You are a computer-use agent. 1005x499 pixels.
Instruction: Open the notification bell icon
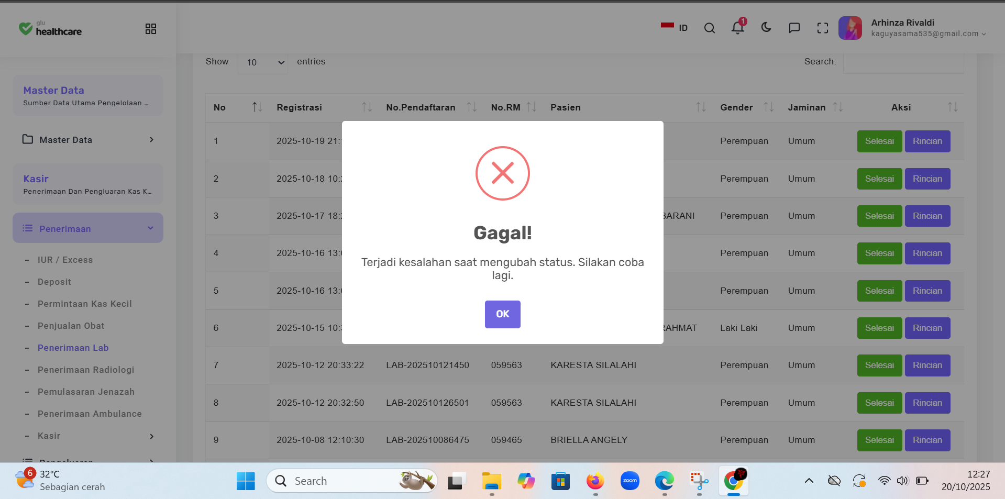[x=738, y=28]
